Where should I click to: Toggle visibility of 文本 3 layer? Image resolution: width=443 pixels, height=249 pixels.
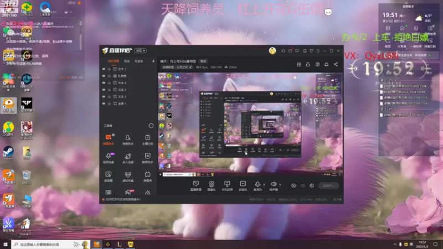(104, 90)
